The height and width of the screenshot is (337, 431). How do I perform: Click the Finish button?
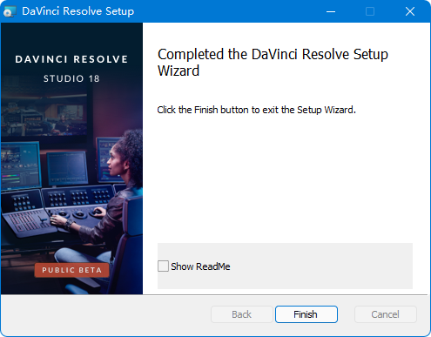pos(306,314)
